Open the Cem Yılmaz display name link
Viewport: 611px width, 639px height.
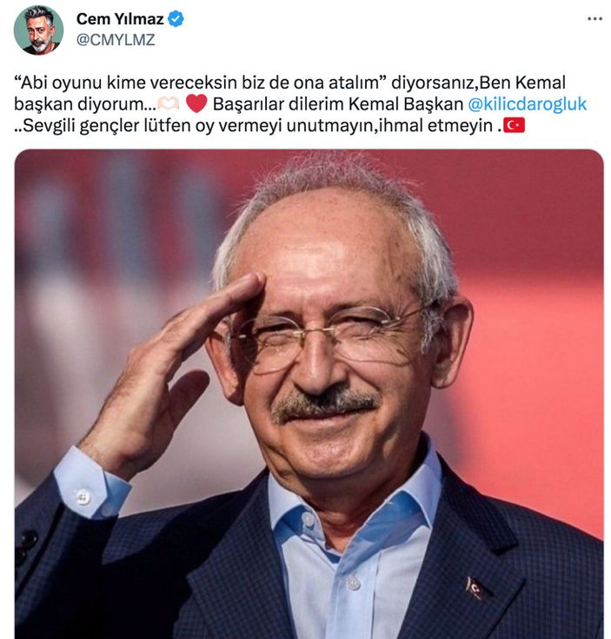point(120,19)
